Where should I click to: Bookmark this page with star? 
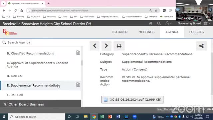tap(156, 10)
